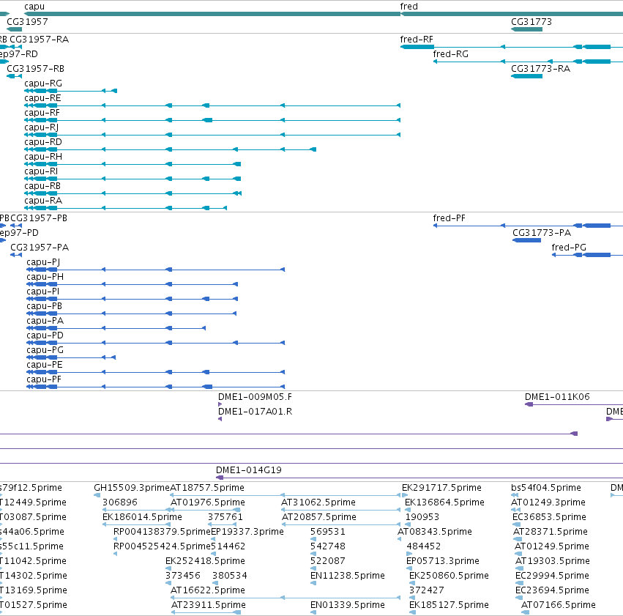The width and height of the screenshot is (623, 616).
Task: Select the AT20857.5prime EST label
Action: tap(319, 517)
